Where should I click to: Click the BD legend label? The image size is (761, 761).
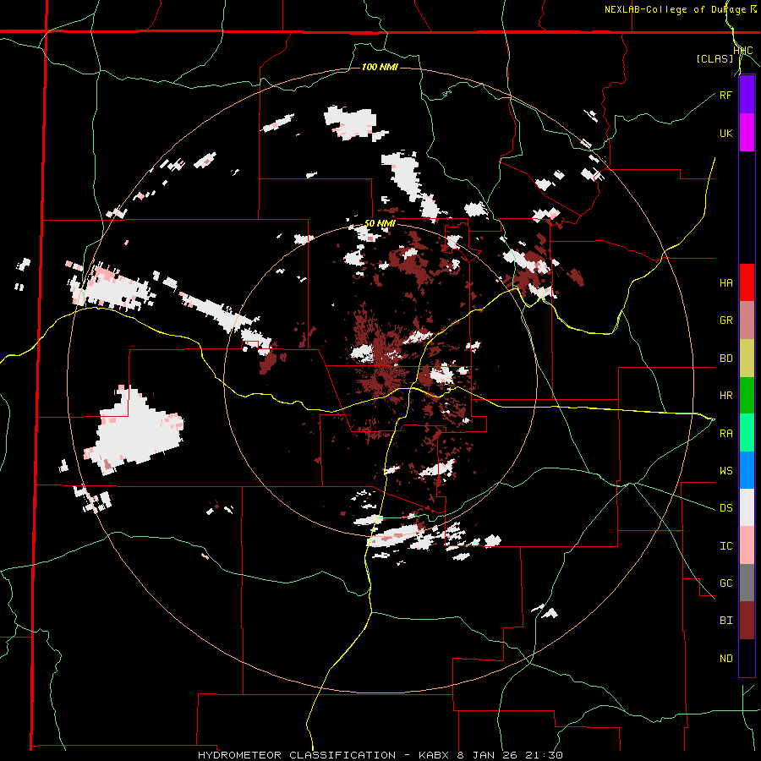pos(725,359)
